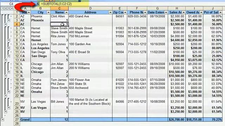Show outline level 3
This screenshot has width=225, height=126.
click(8, 8)
